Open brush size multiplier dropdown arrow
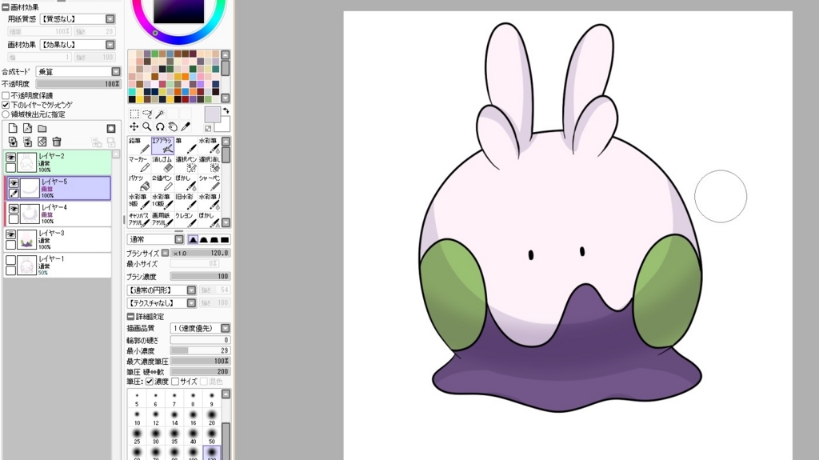819x460 pixels. (165, 253)
